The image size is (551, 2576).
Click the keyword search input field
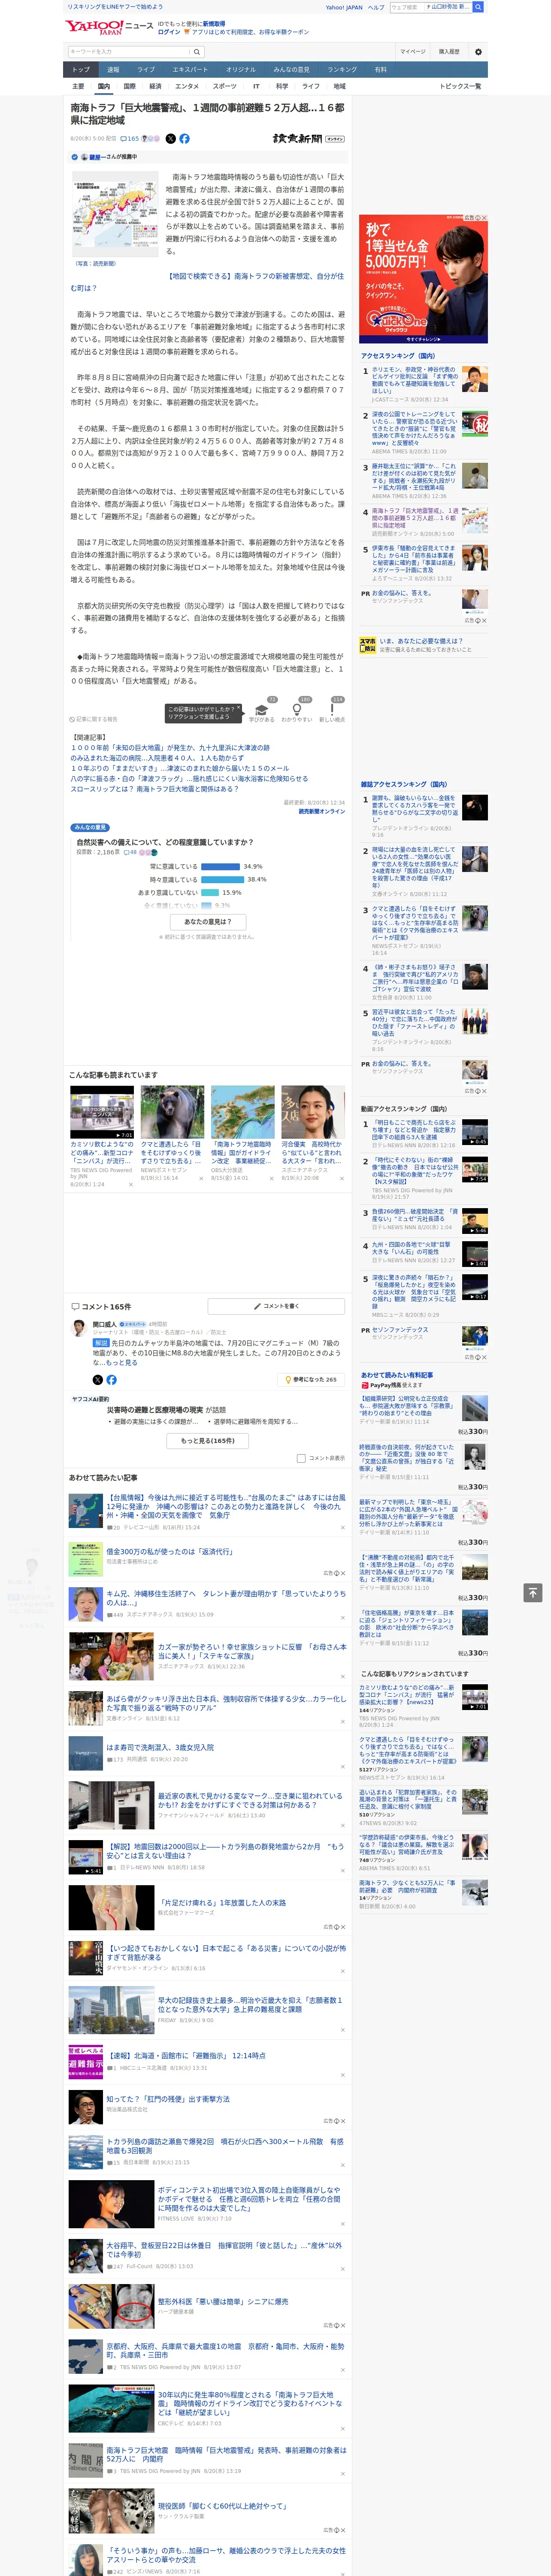129,52
